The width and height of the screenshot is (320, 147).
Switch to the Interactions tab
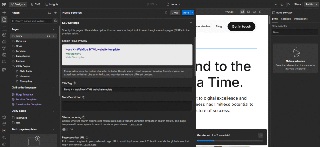301,19
